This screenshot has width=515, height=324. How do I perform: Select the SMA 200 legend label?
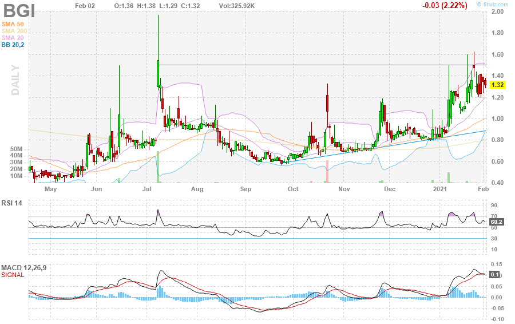tap(14, 31)
